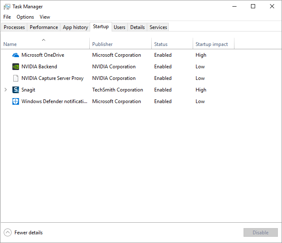Click High startup impact for Snagit
Image resolution: width=282 pixels, height=243 pixels.
201,90
